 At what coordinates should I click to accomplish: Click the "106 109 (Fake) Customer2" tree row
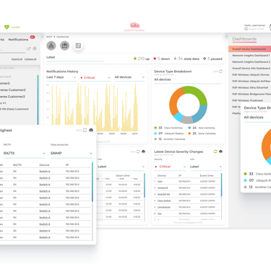tap(15, 109)
